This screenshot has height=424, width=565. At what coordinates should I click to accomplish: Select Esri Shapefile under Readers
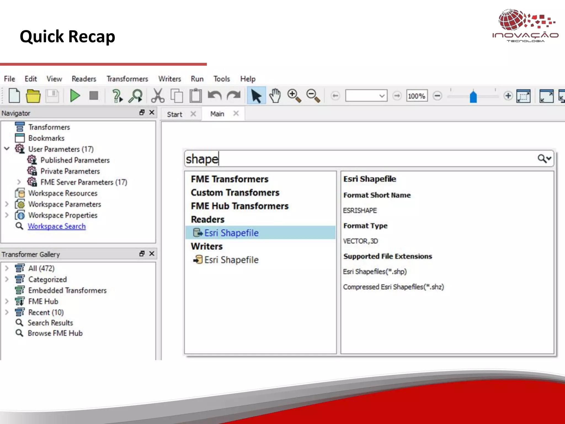coord(231,233)
